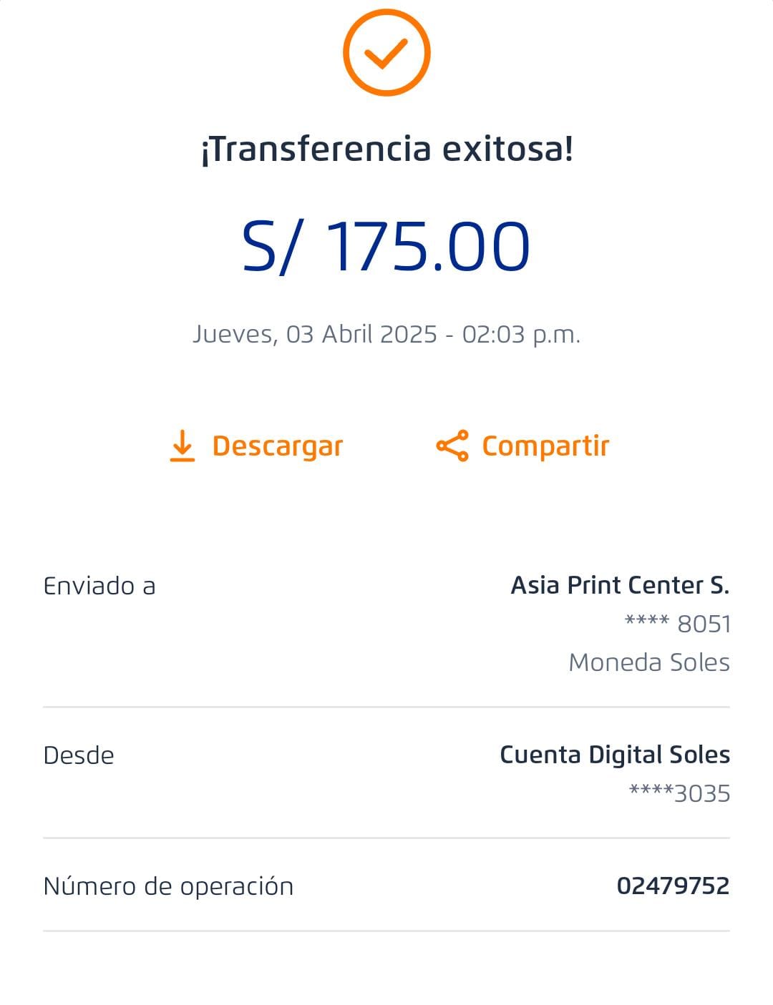
Task: Select the Cuenta Digital Soles account name
Action: (615, 755)
